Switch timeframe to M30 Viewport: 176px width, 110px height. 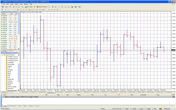[43, 10]
